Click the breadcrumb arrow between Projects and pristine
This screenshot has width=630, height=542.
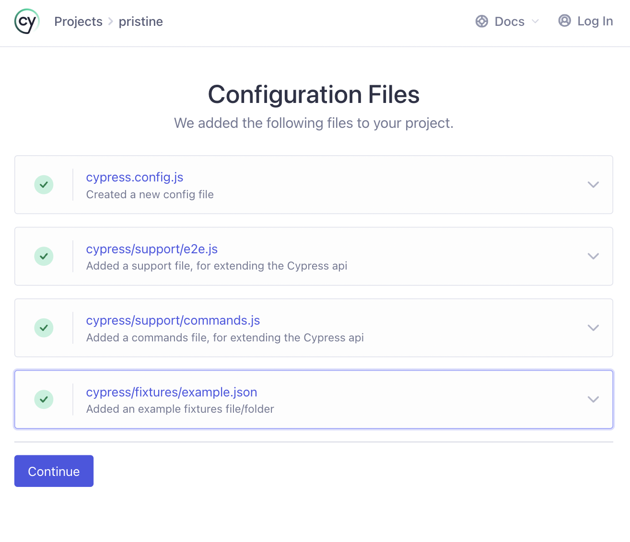pos(110,22)
